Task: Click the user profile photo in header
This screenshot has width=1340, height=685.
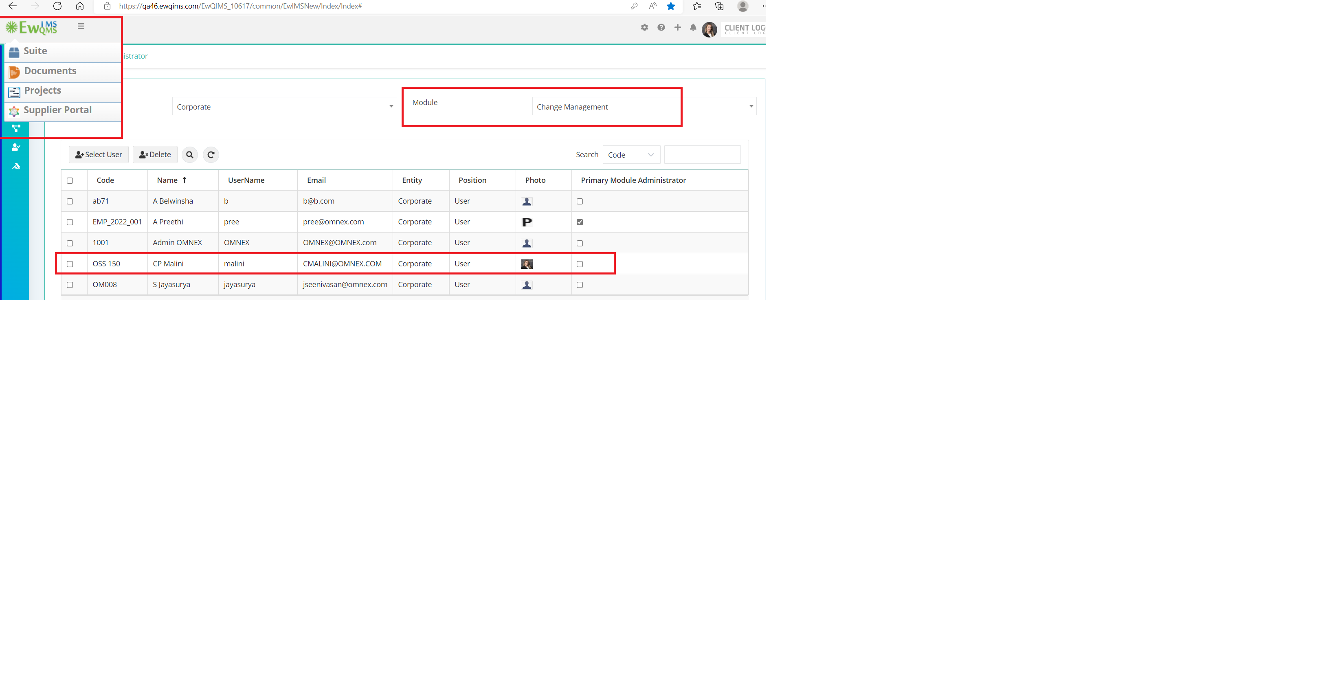Action: click(710, 30)
